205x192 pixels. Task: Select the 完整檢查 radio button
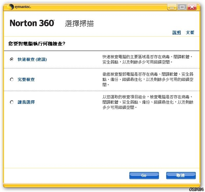click(12, 80)
